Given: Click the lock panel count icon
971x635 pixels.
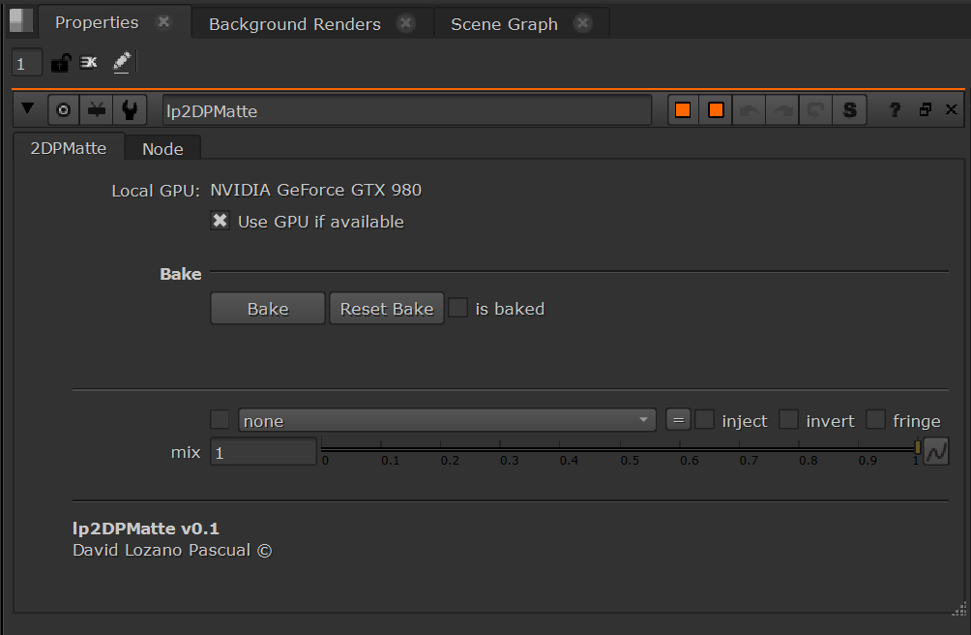Looking at the screenshot, I should (60, 64).
